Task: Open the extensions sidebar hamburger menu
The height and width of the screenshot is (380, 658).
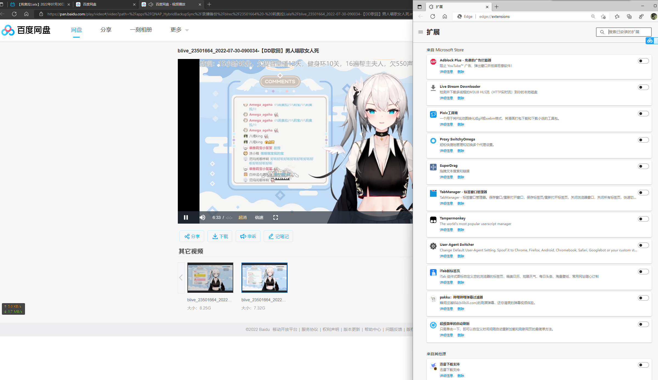Action: point(420,32)
